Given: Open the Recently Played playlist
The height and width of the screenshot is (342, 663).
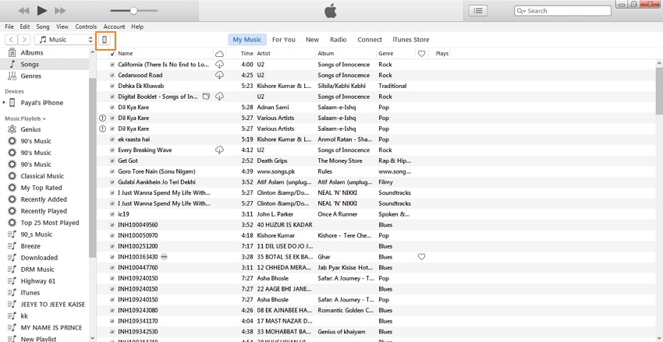Looking at the screenshot, I should 44,211.
